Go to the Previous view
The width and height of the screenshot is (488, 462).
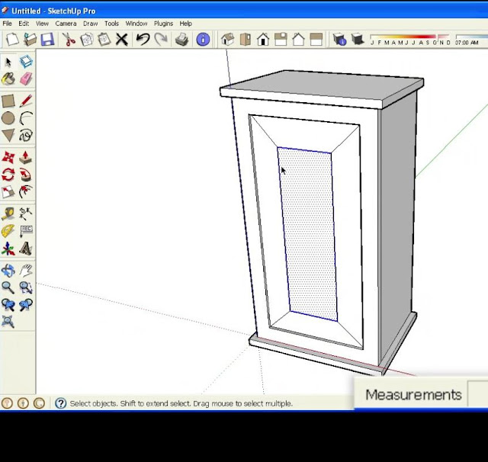tap(8, 305)
